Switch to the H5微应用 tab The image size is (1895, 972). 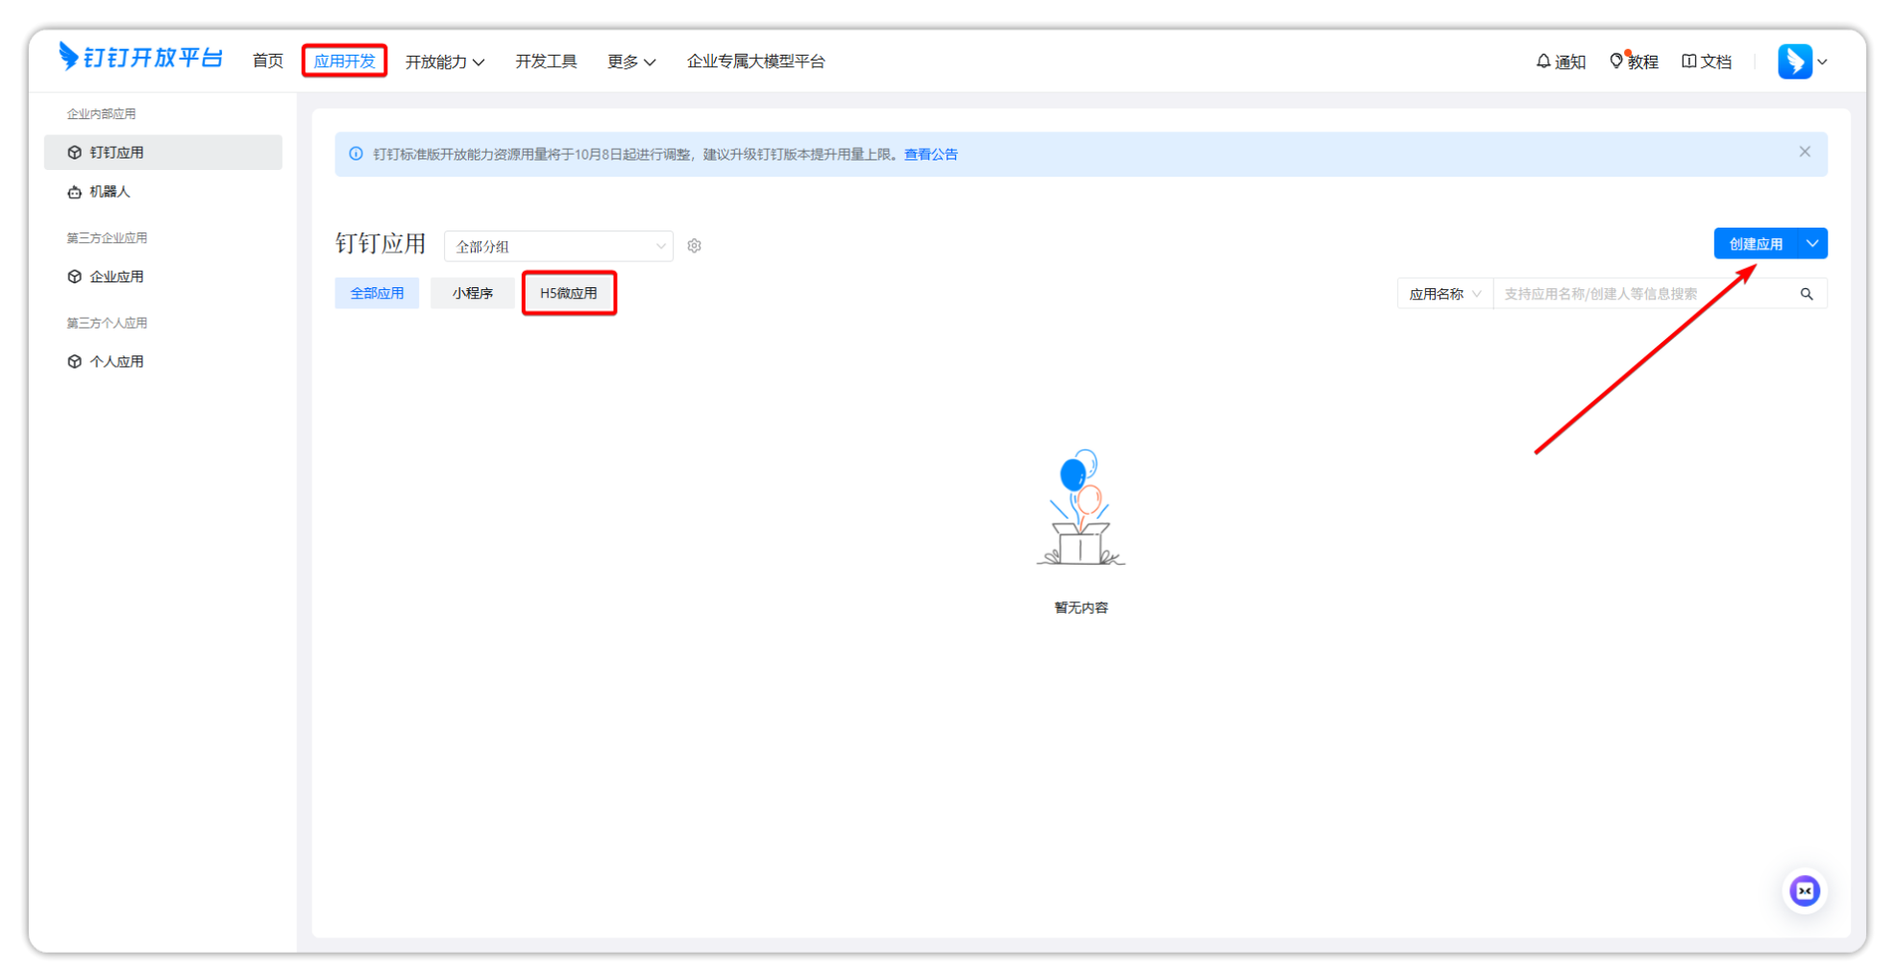pos(569,293)
